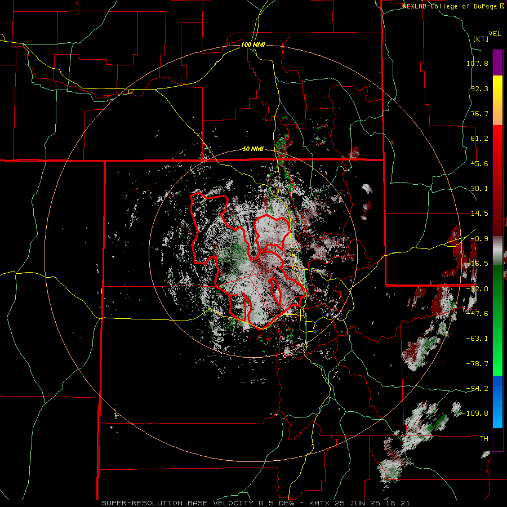Pick the yellow-orange segment of color bar
This screenshot has height=507, width=507.
497,100
